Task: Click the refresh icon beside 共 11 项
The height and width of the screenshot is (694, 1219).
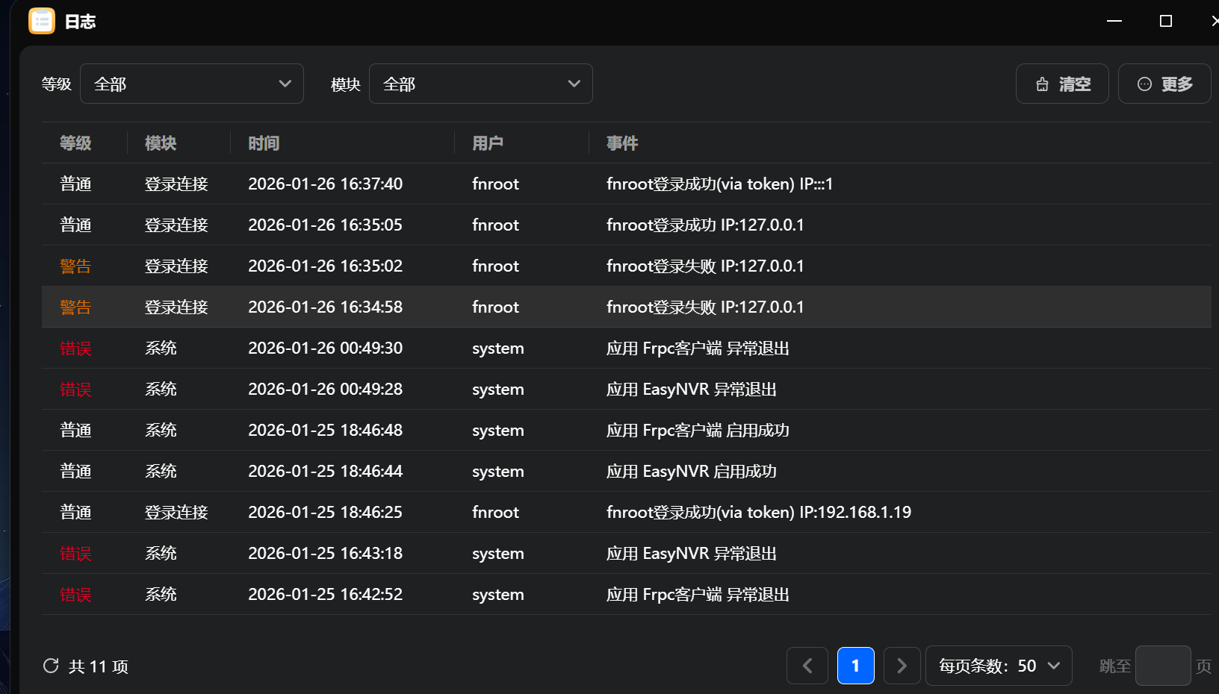Action: 51,666
